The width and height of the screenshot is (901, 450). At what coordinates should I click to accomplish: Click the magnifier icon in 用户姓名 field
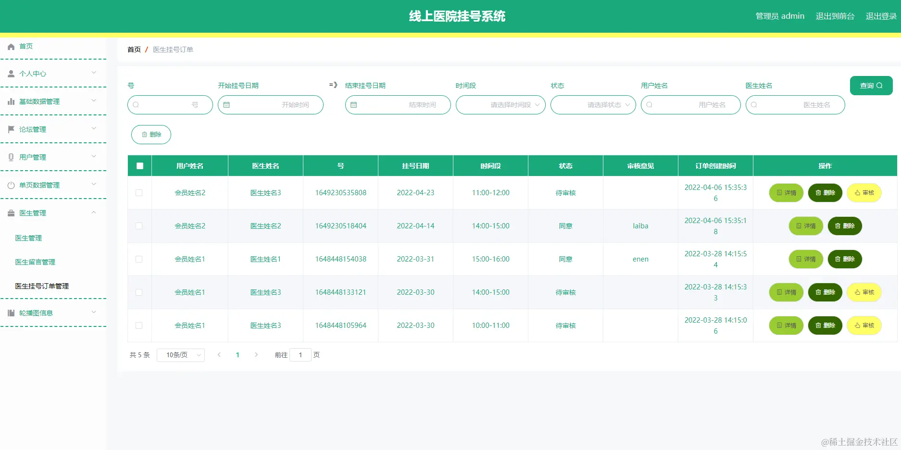coord(650,105)
